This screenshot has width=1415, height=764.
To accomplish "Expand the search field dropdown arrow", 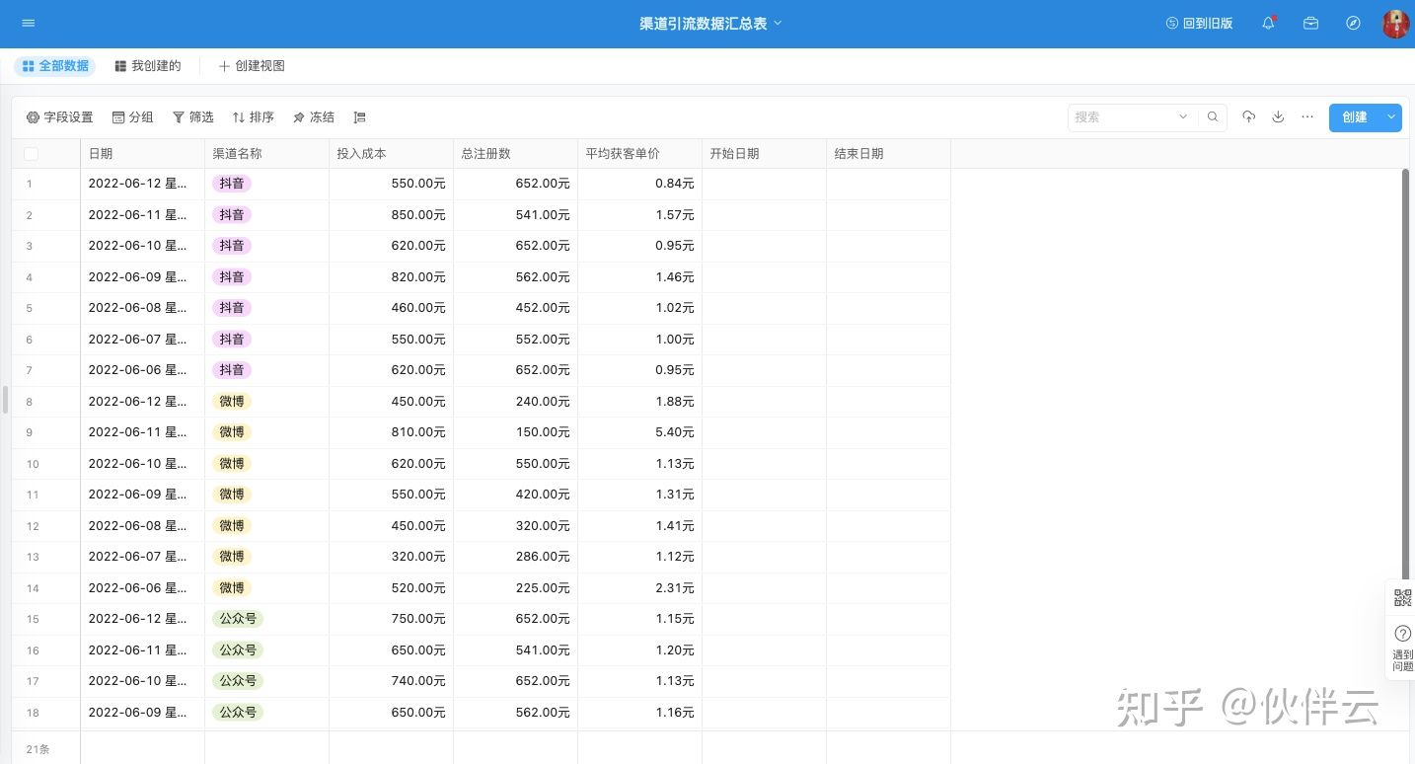I will point(1183,117).
